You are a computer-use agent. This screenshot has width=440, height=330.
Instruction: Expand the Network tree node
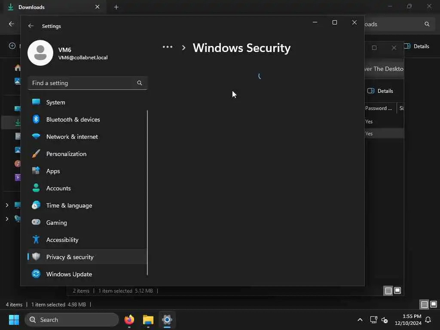(x=7, y=219)
